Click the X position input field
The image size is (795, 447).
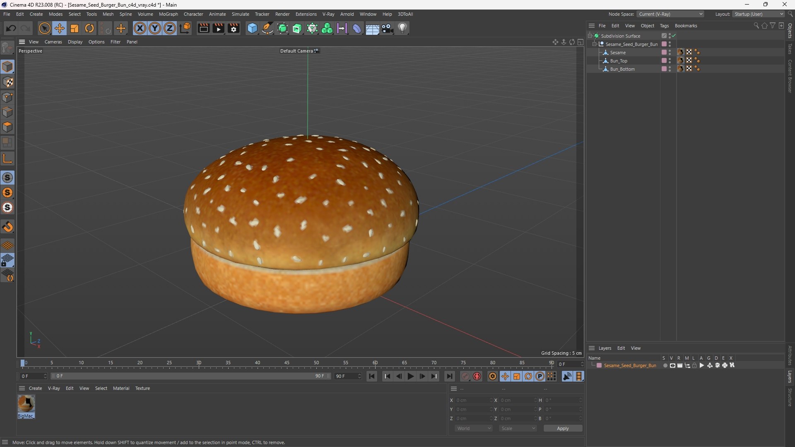(x=474, y=400)
